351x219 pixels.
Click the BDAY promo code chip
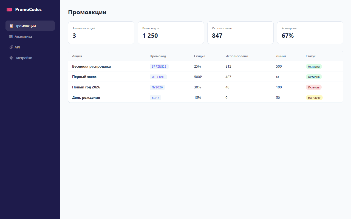click(x=155, y=98)
